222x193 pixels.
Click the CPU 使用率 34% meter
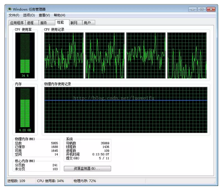point(25,55)
